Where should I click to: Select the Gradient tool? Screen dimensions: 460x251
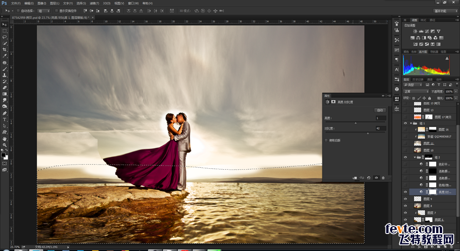pos(5,94)
